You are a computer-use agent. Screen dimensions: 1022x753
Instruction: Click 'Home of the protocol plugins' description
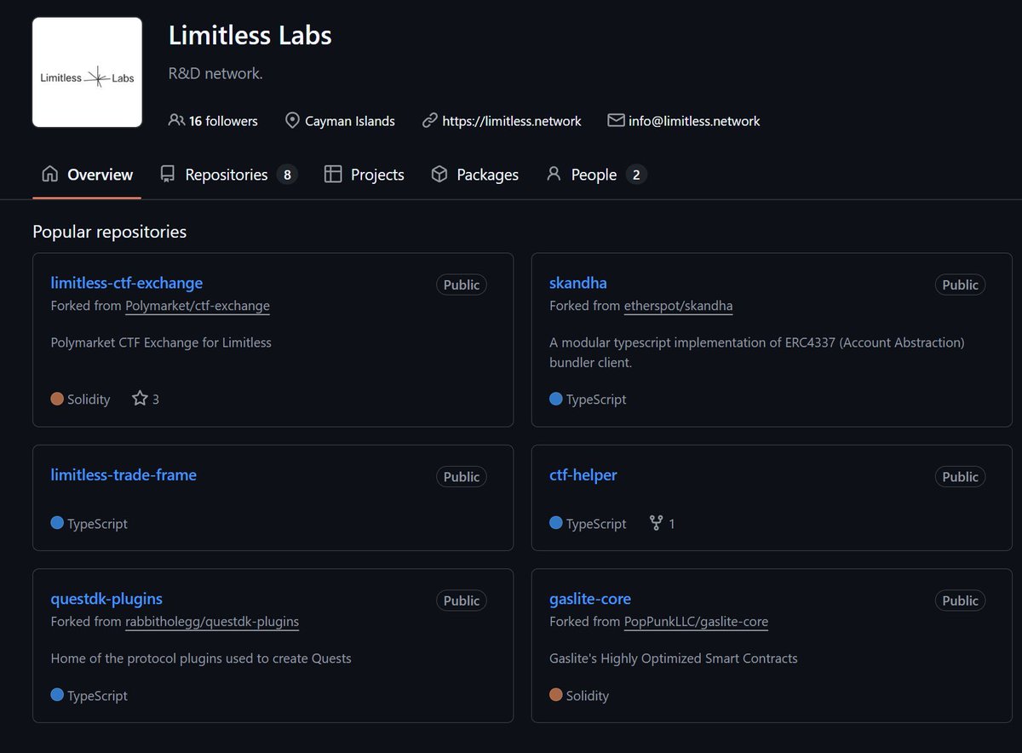[x=201, y=658]
